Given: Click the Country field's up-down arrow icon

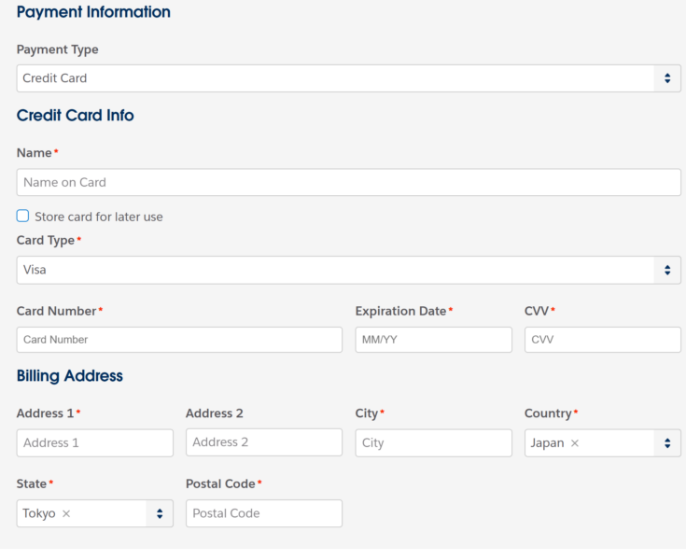Looking at the screenshot, I should [666, 443].
